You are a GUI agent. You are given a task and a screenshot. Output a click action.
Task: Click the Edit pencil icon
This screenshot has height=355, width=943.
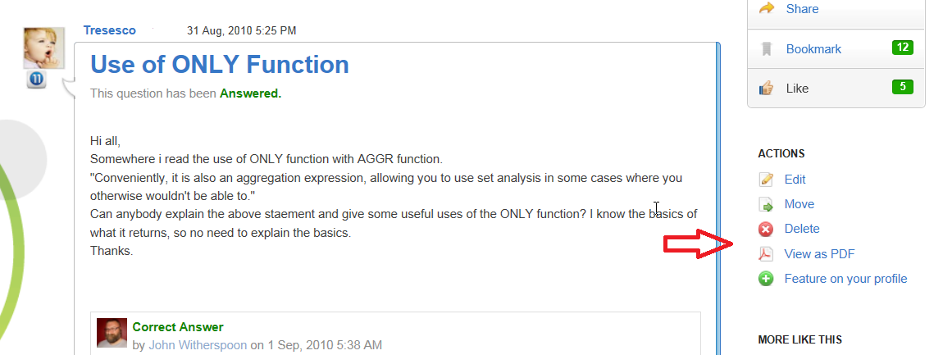(767, 180)
